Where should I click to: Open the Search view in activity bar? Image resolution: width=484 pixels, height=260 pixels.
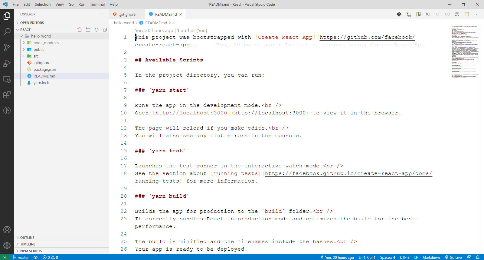(x=7, y=31)
